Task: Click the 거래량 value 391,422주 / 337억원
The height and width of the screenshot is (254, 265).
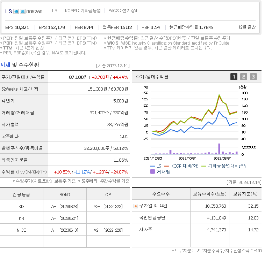Action: (x=109, y=113)
